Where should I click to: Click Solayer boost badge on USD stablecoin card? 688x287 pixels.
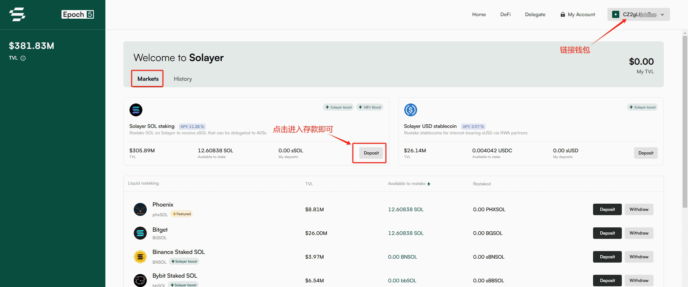pyautogui.click(x=642, y=107)
